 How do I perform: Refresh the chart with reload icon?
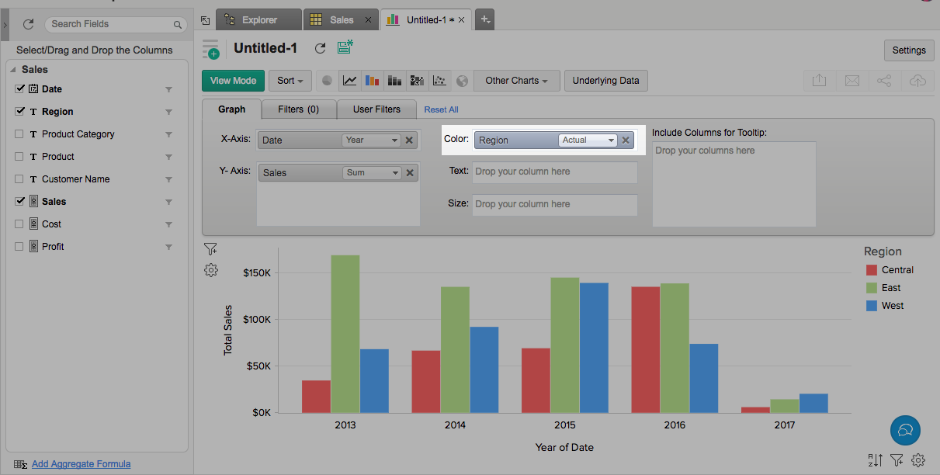tap(320, 48)
